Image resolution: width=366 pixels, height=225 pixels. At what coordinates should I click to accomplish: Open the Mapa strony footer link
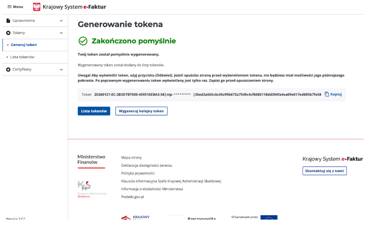(131, 157)
